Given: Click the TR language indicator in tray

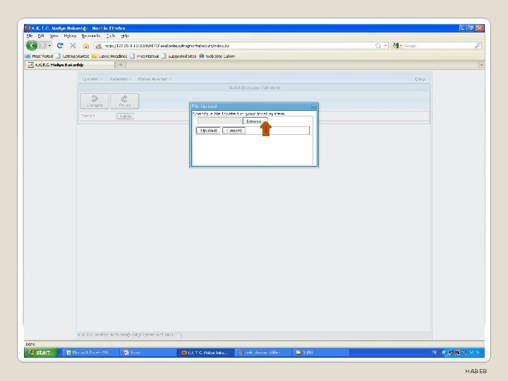Looking at the screenshot, I should pyautogui.click(x=434, y=353).
